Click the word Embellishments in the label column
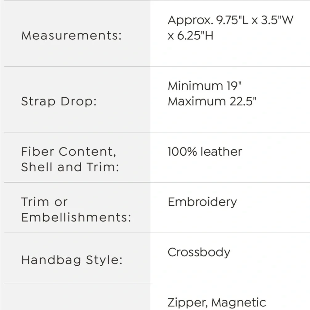 [76, 217]
